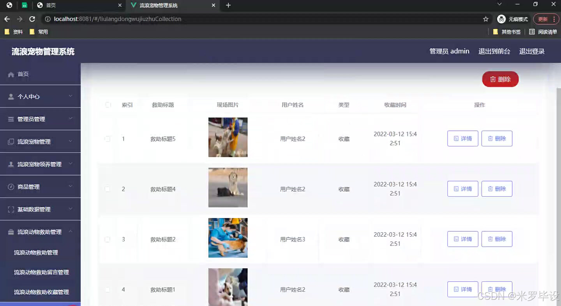Click the bracket icon beside 基础数据管理

coord(11,209)
